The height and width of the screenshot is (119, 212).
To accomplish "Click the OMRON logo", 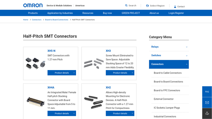I will tap(33, 5).
